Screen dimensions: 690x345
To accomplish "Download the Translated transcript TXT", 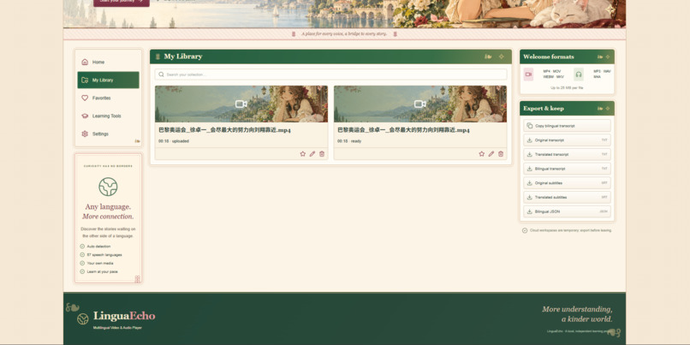I will pos(567,154).
